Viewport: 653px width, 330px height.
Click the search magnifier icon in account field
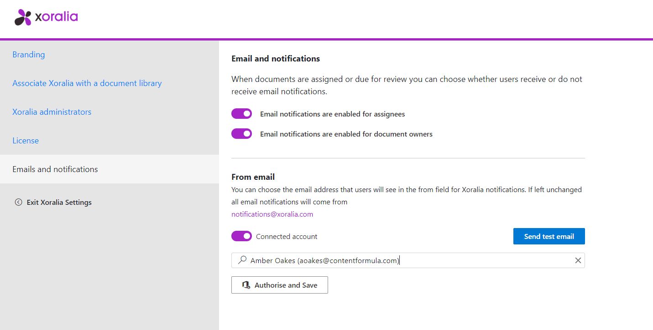coord(242,260)
